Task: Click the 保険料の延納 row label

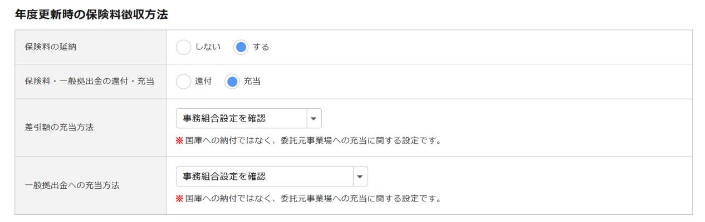Action: 51,47
